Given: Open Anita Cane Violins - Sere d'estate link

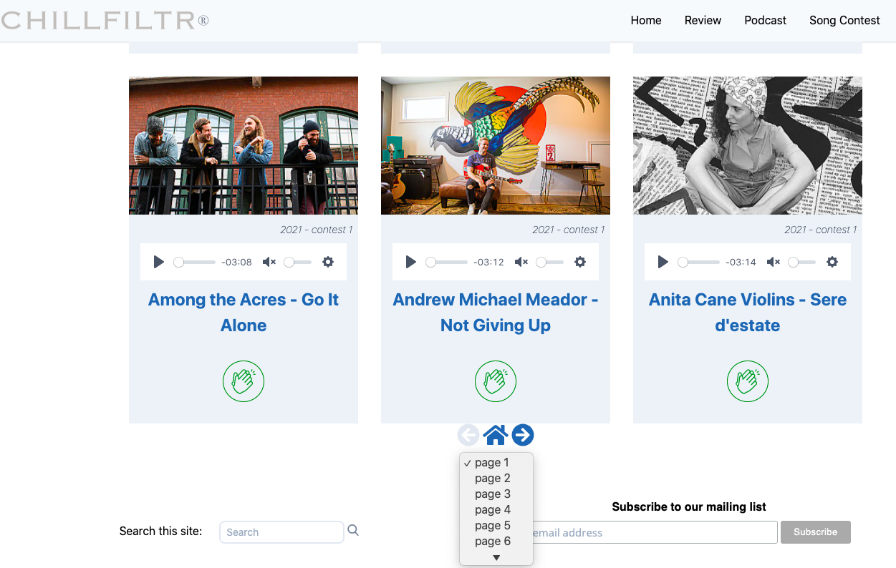Looking at the screenshot, I should (x=748, y=313).
